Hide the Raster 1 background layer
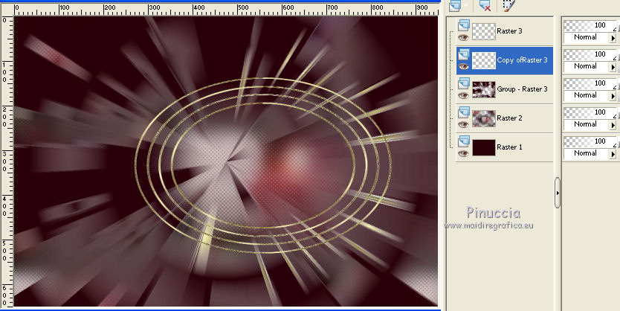Screen dimensions: 620x311 click(463, 153)
